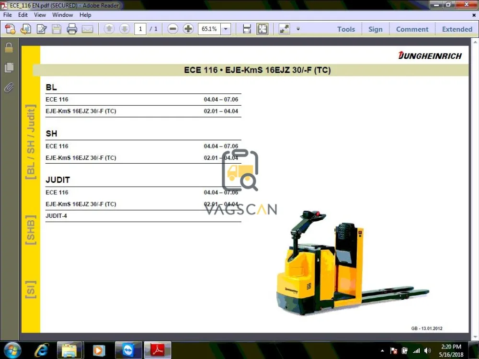Open the File menu

click(x=8, y=15)
